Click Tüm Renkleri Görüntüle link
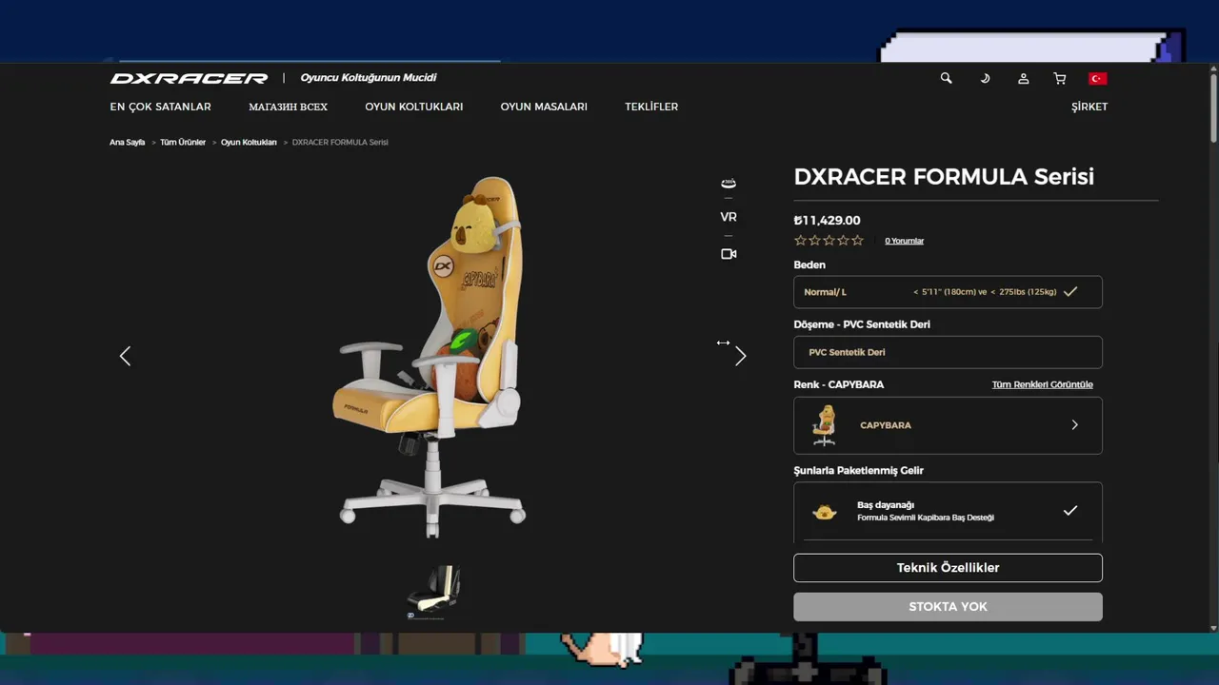Viewport: 1219px width, 685px height. (1042, 384)
